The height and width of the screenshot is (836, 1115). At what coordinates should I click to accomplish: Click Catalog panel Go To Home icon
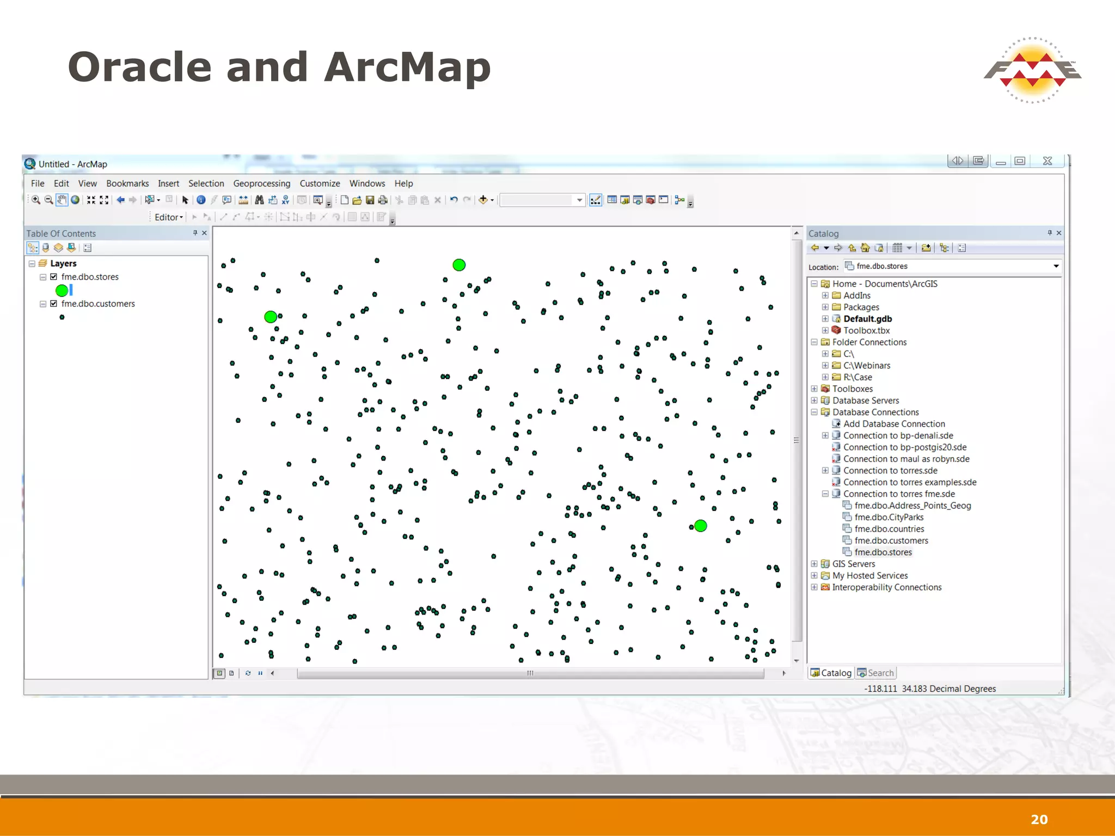tap(865, 248)
